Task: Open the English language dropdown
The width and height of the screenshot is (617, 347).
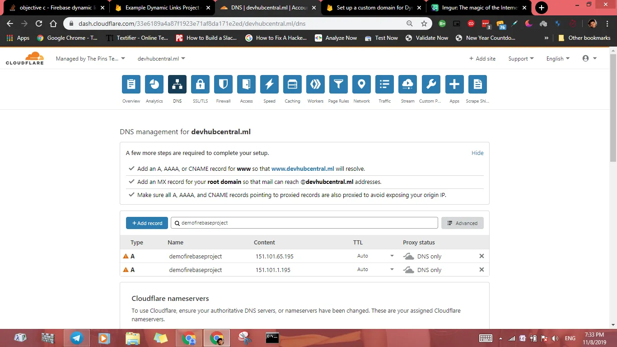Action: pos(558,59)
